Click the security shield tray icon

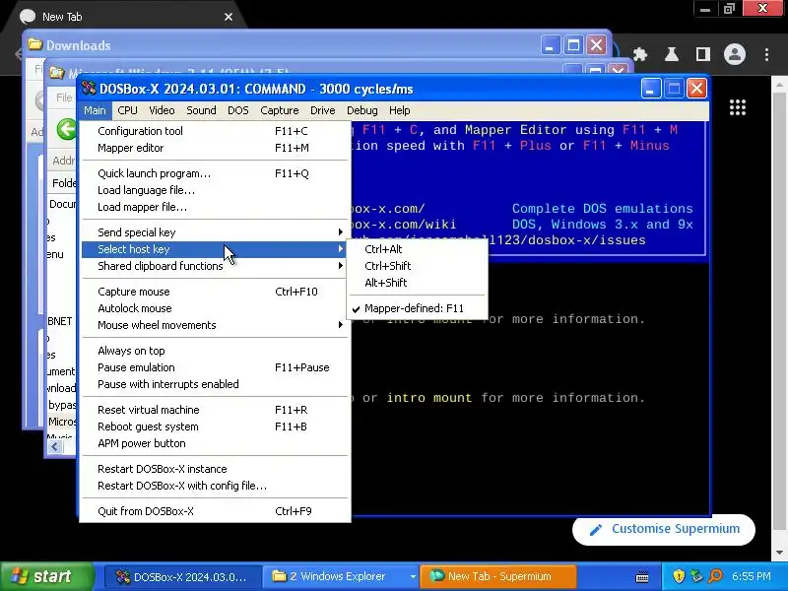(x=679, y=576)
